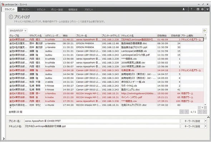Click the globe icon in the top bar
Screen dimensions: 211x143
coord(202,9)
